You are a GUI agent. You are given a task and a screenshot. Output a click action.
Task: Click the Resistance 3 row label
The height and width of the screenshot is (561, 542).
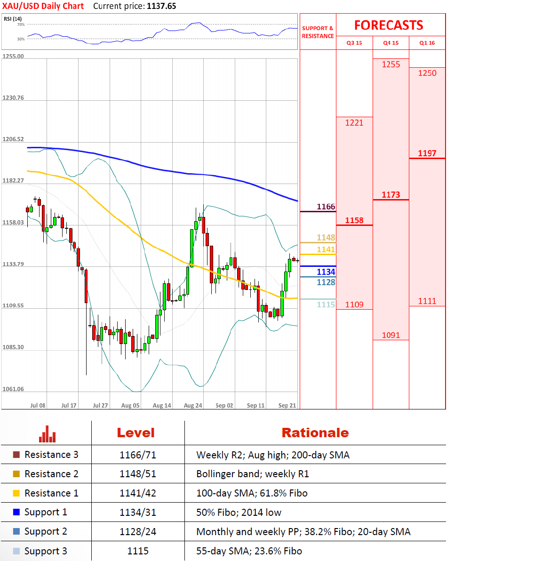pos(51,455)
